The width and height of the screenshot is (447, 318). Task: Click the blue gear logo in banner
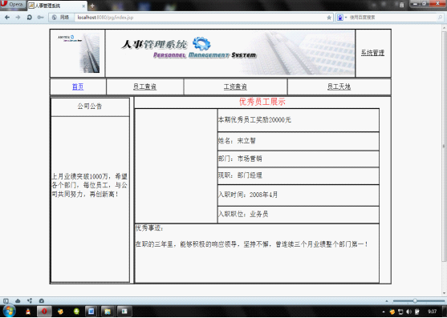pos(201,44)
